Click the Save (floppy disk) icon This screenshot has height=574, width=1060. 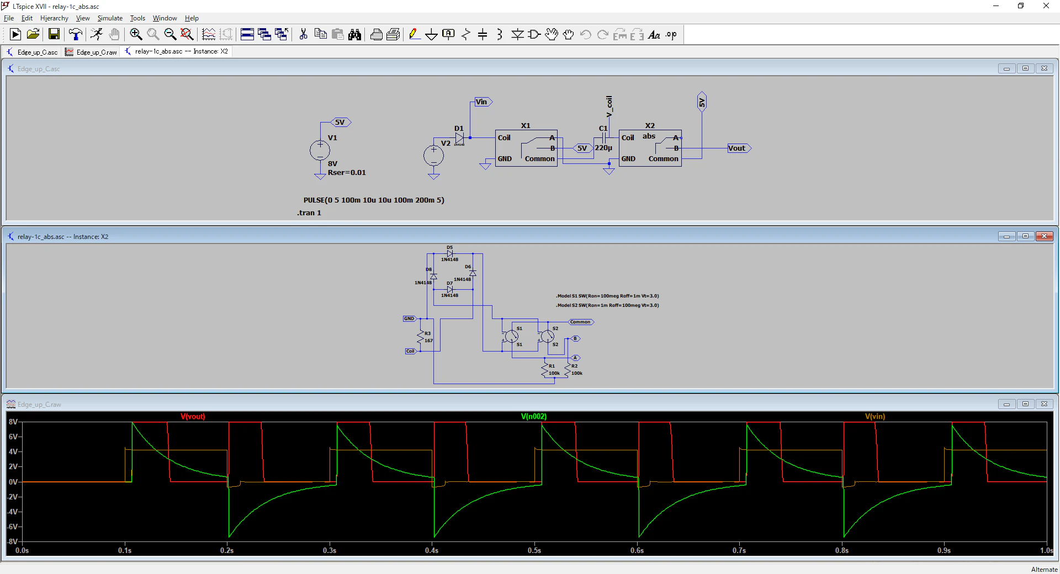(54, 35)
